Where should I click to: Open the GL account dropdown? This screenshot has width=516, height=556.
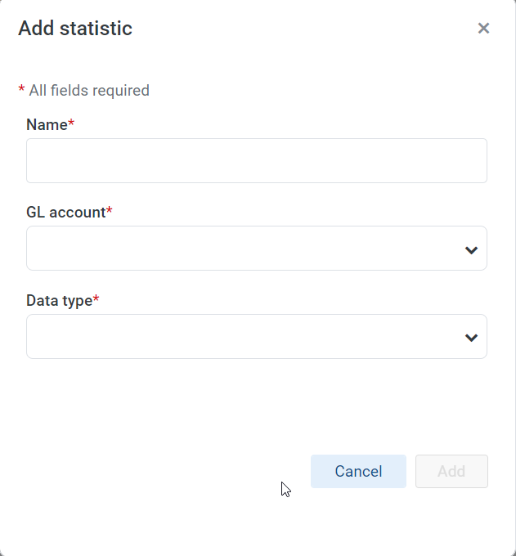[257, 249]
